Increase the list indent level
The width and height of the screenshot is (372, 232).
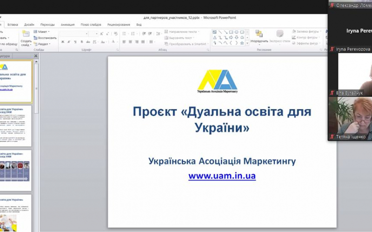pos(150,34)
